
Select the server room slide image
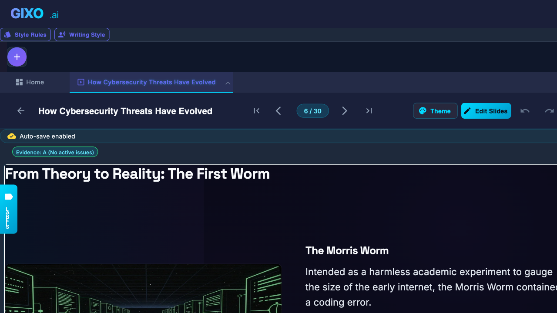pyautogui.click(x=143, y=289)
